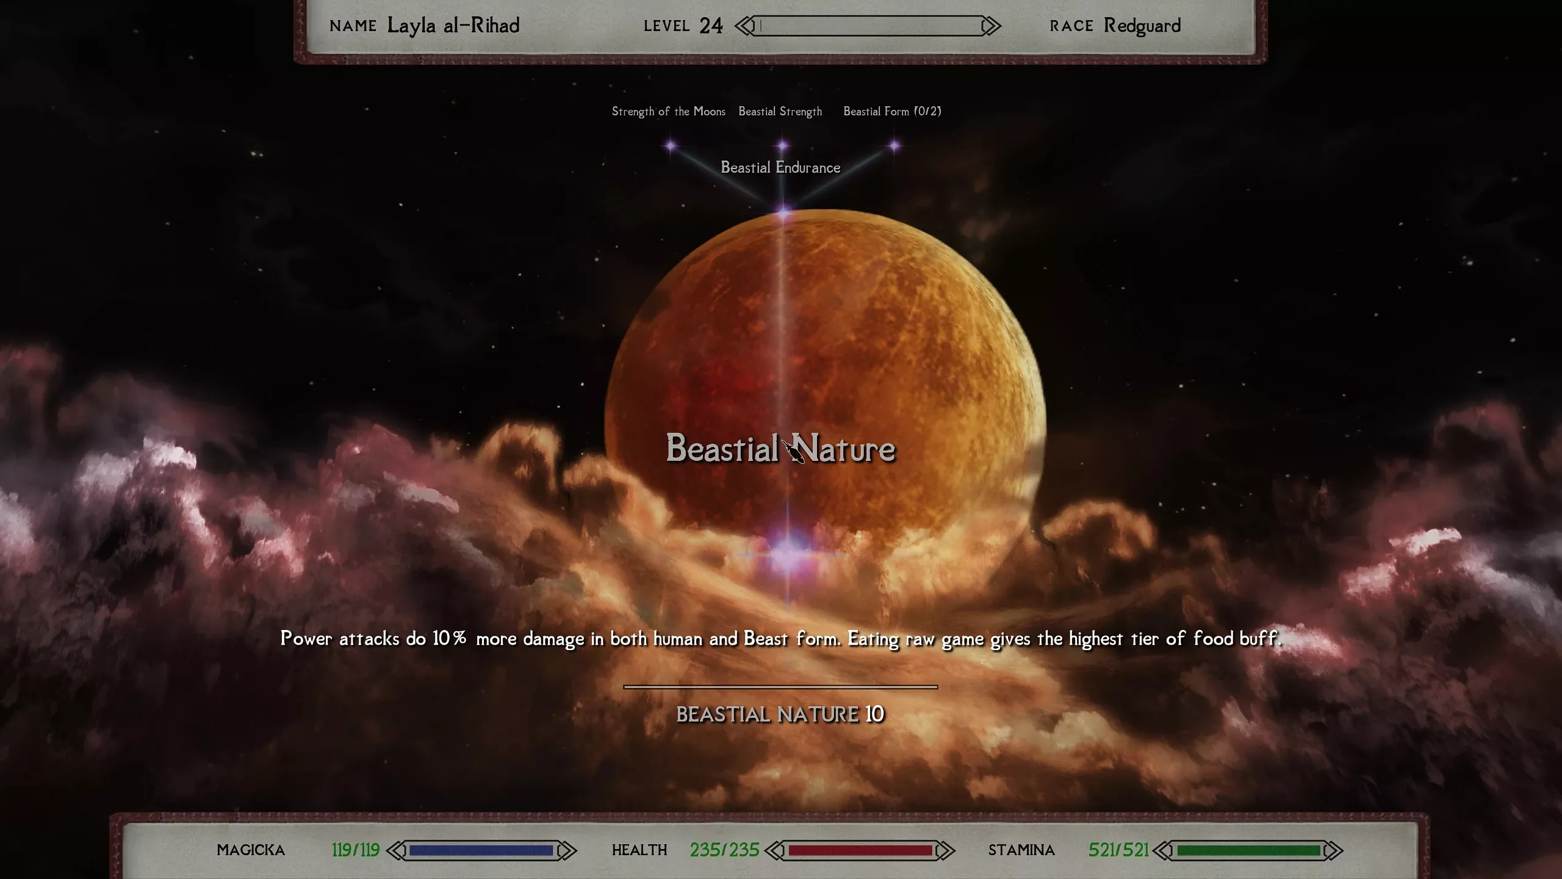The width and height of the screenshot is (1562, 879).
Task: Click the level experience progress bar
Action: click(x=868, y=26)
